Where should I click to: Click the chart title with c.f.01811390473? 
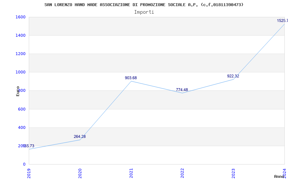click(x=144, y=5)
